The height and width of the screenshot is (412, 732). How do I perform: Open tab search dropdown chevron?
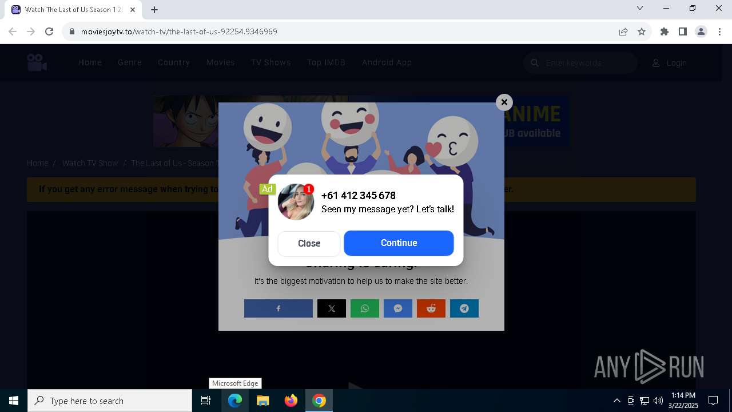click(640, 8)
